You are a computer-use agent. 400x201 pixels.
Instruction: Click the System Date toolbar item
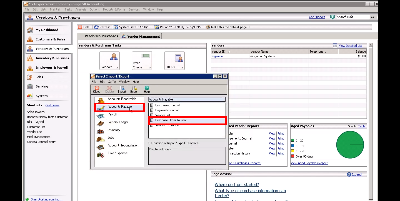point(132,27)
